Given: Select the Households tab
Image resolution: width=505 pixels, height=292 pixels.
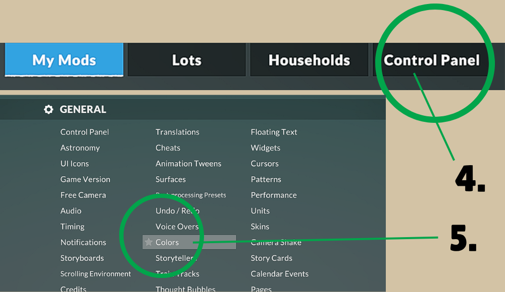Looking at the screenshot, I should point(309,60).
